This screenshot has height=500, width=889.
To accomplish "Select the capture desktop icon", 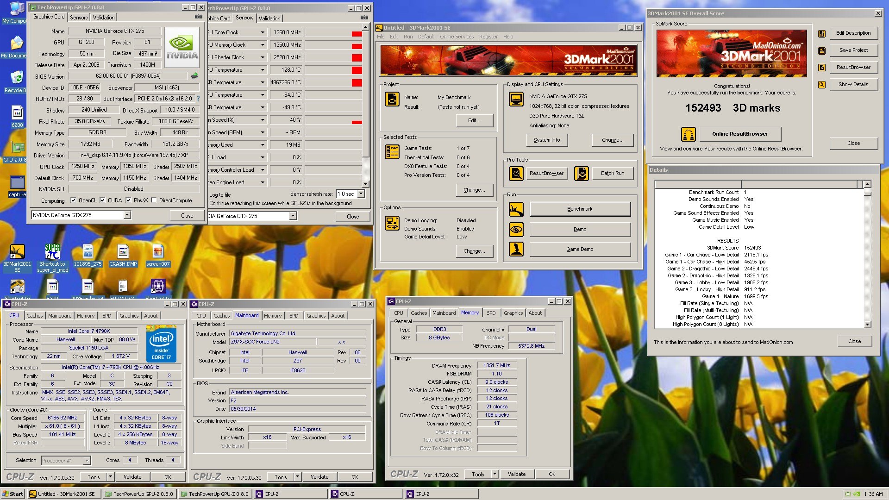I will point(17,186).
